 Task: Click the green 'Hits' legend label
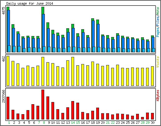(158, 11)
